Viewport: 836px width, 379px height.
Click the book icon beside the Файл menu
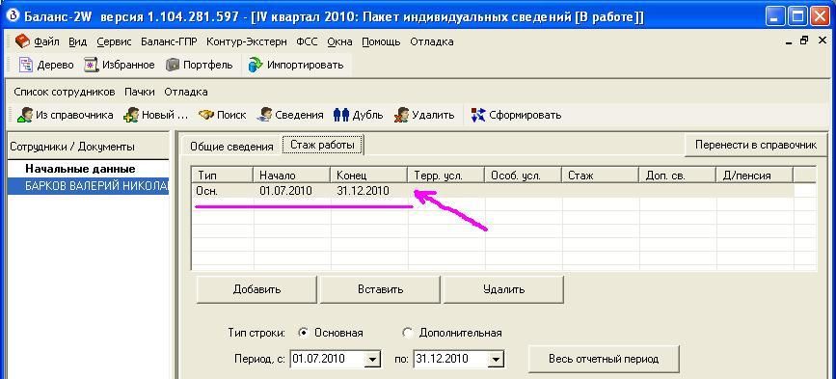[x=22, y=41]
